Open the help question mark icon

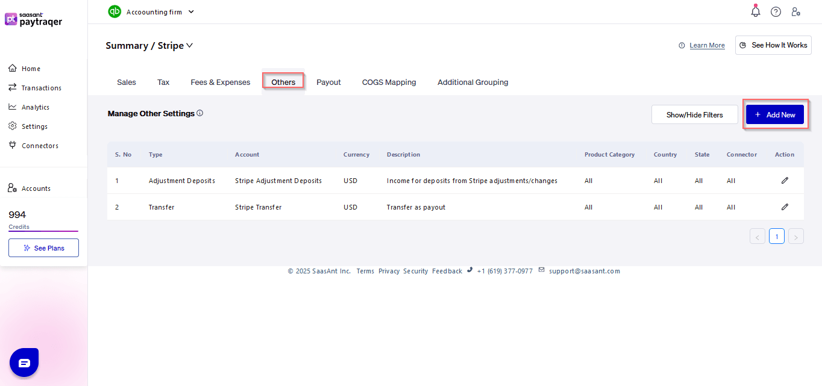coord(776,11)
